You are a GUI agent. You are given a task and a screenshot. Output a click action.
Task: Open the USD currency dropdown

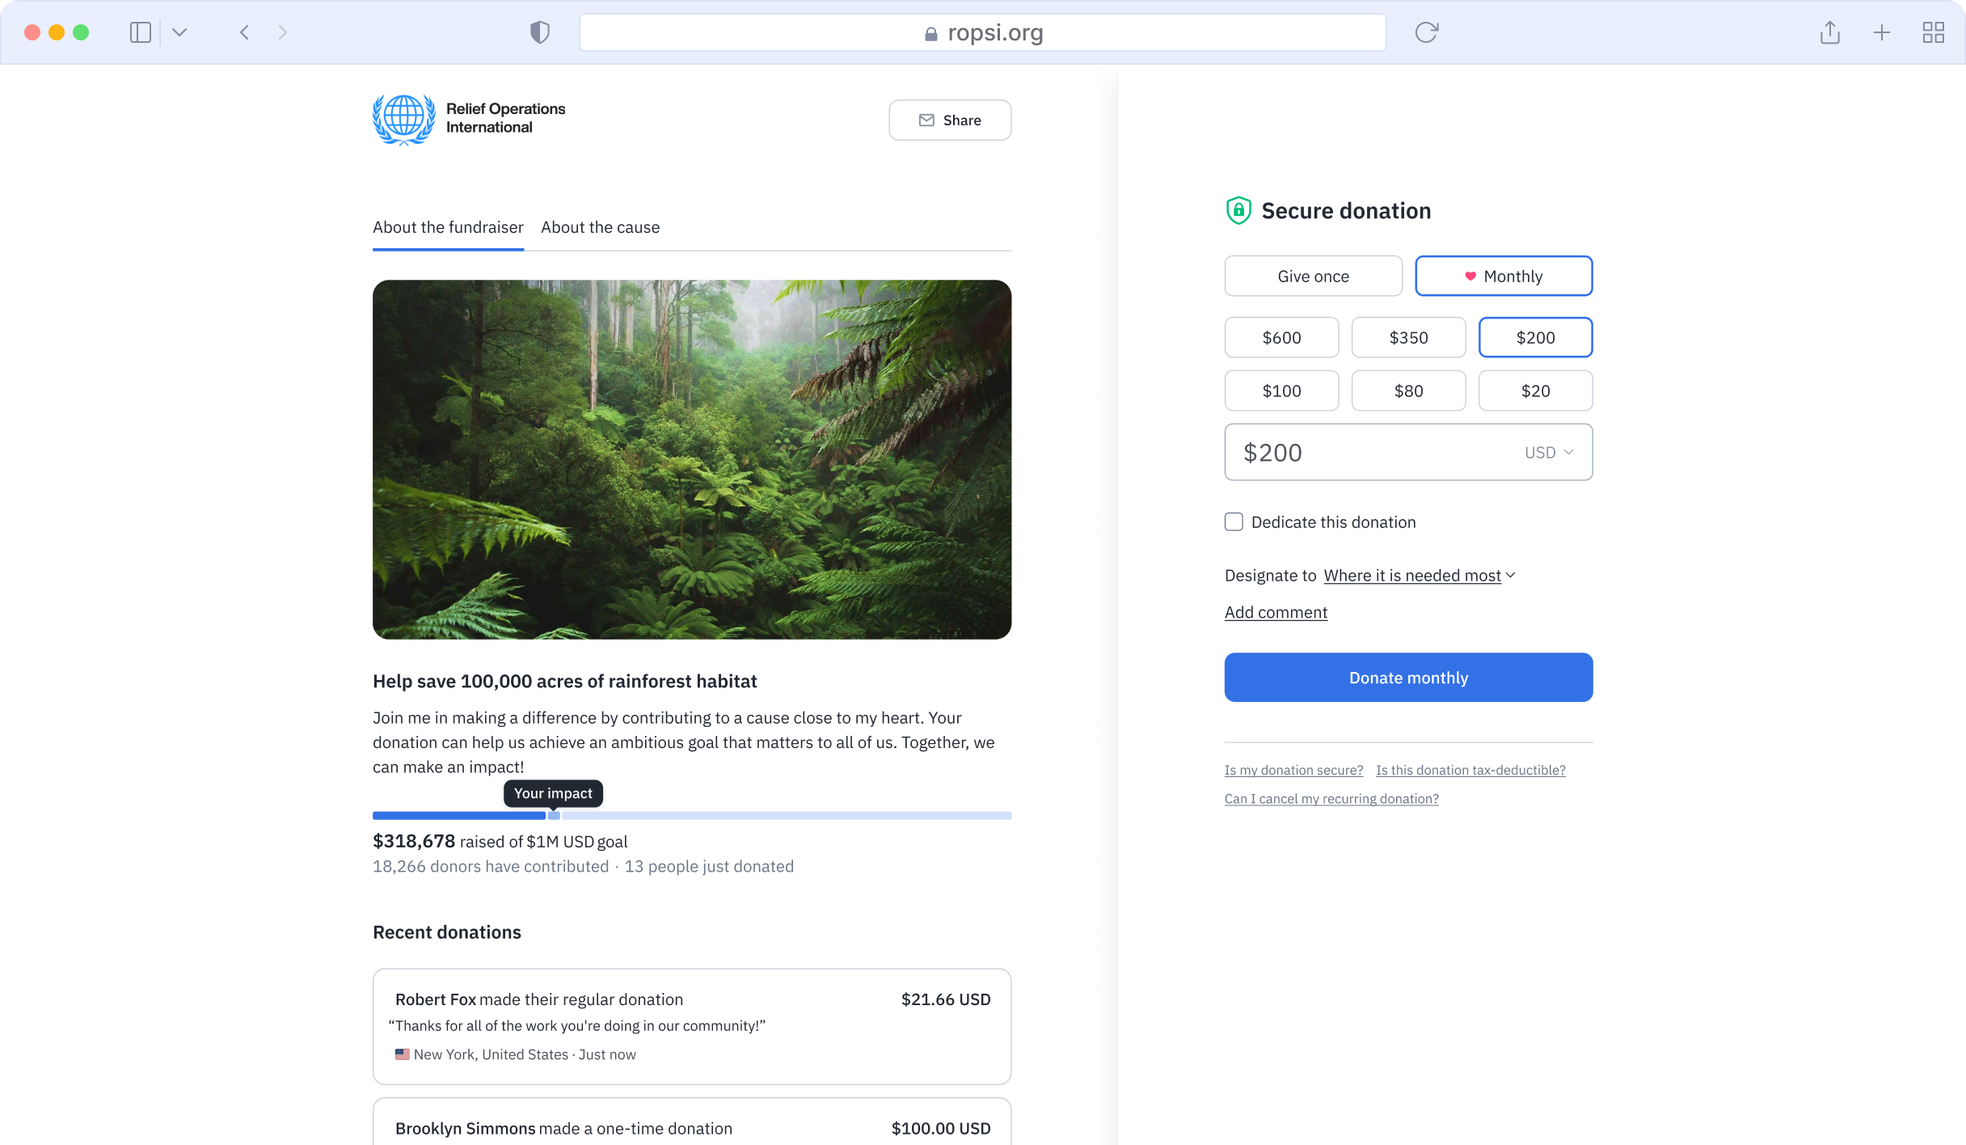point(1548,453)
